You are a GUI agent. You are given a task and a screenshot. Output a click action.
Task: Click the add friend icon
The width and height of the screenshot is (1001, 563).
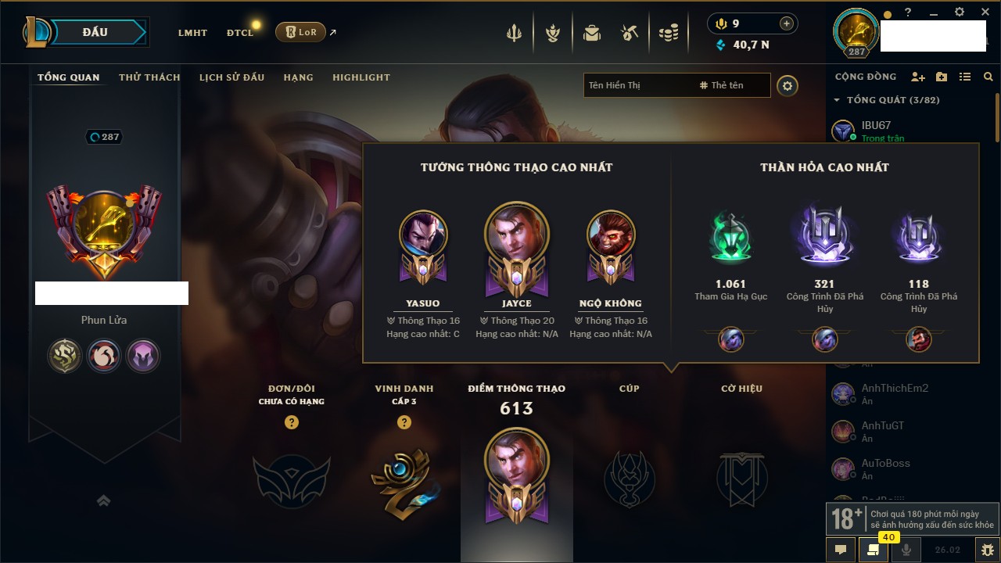[x=918, y=77]
